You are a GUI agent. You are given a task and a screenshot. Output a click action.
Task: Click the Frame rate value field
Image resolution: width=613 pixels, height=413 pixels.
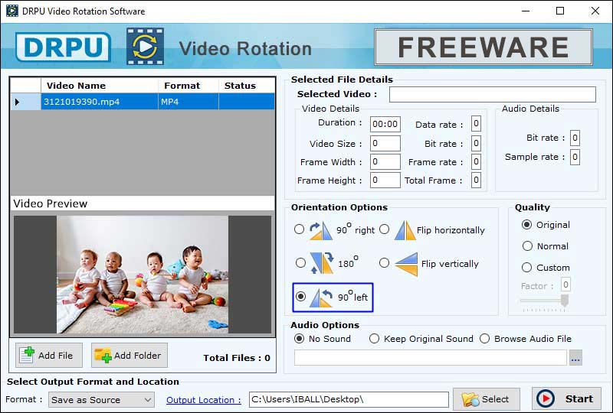(x=476, y=161)
